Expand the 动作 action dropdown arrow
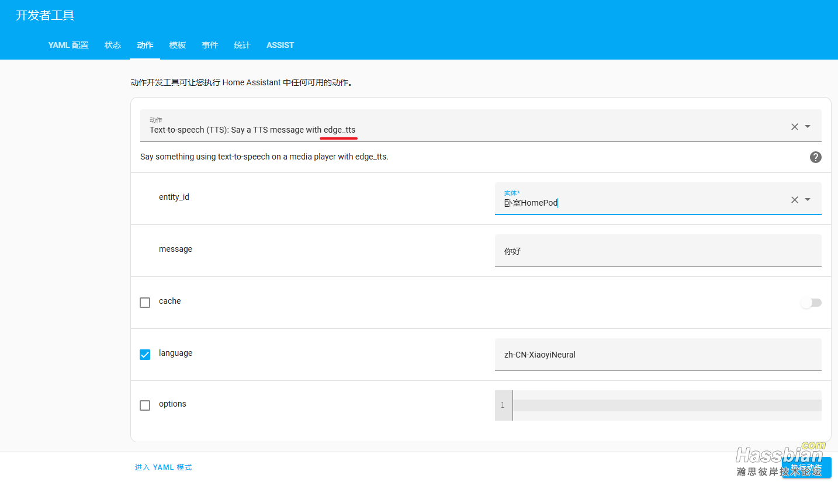The height and width of the screenshot is (482, 838). (808, 127)
